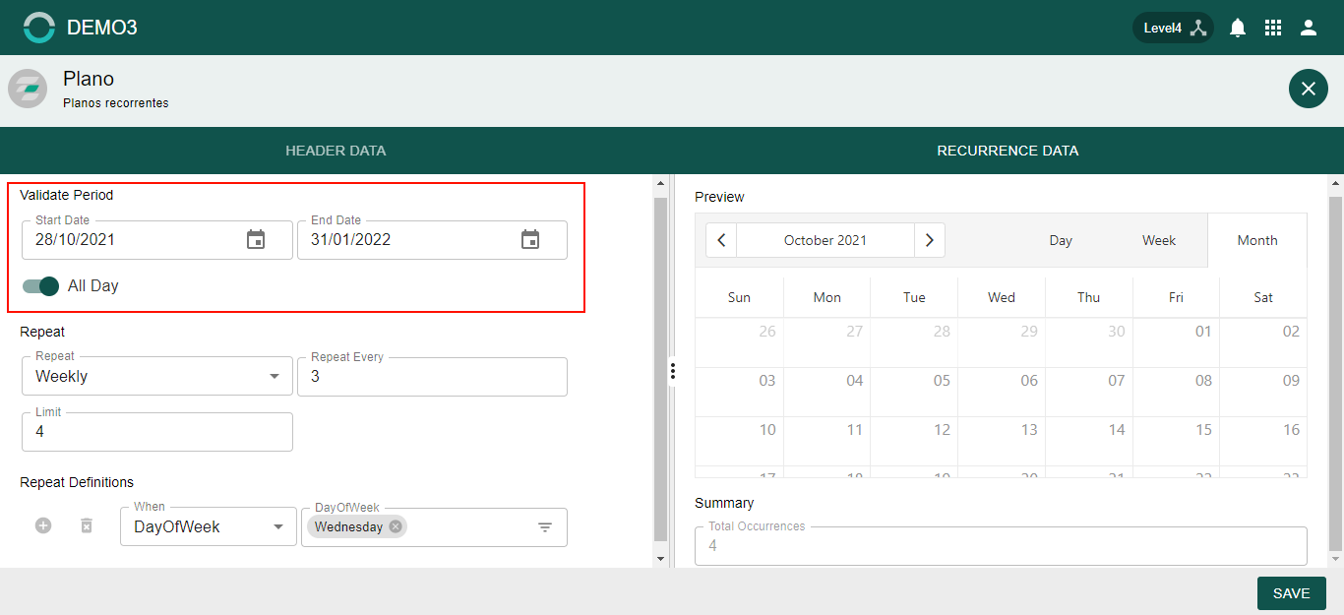Select greyed day 29 in the calendar
1344x615 pixels.
[1002, 342]
